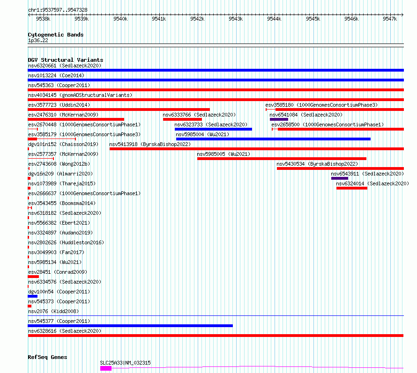Click the dgv100n54 (Cooper2011) label
This screenshot has width=417, height=373.
[x=59, y=292]
